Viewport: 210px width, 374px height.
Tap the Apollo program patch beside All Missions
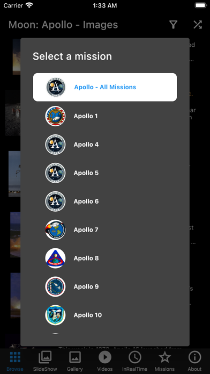point(55,87)
